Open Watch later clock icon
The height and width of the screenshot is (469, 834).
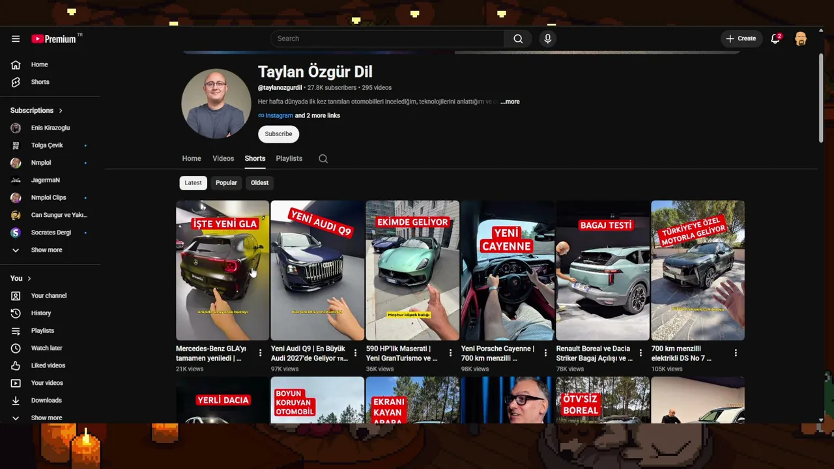16,348
